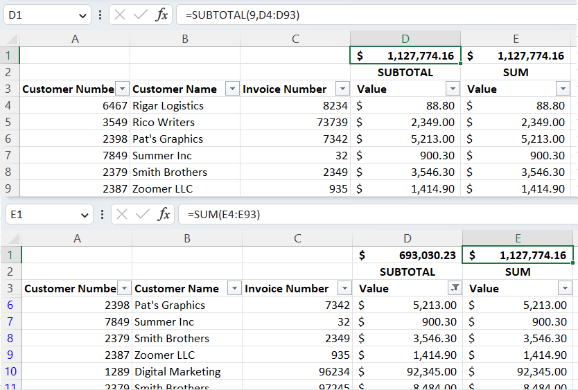578x390 pixels.
Task: Select row 5 header in top sheet
Action: [8, 122]
